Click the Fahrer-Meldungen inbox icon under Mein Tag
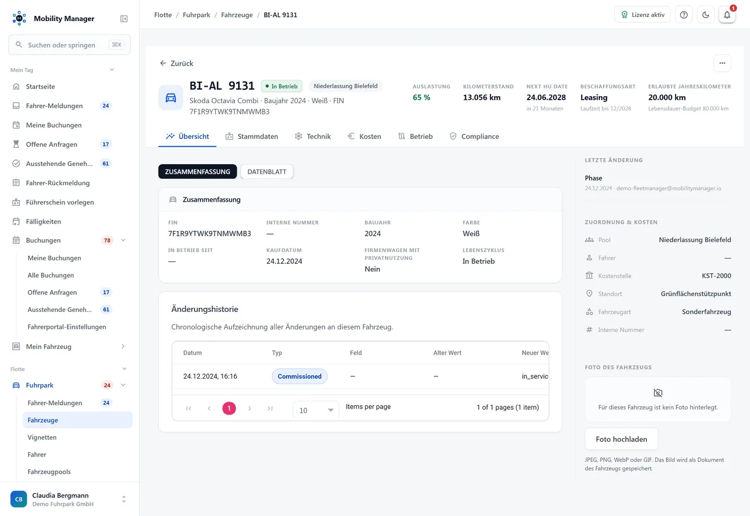This screenshot has width=750, height=516. [x=16, y=106]
